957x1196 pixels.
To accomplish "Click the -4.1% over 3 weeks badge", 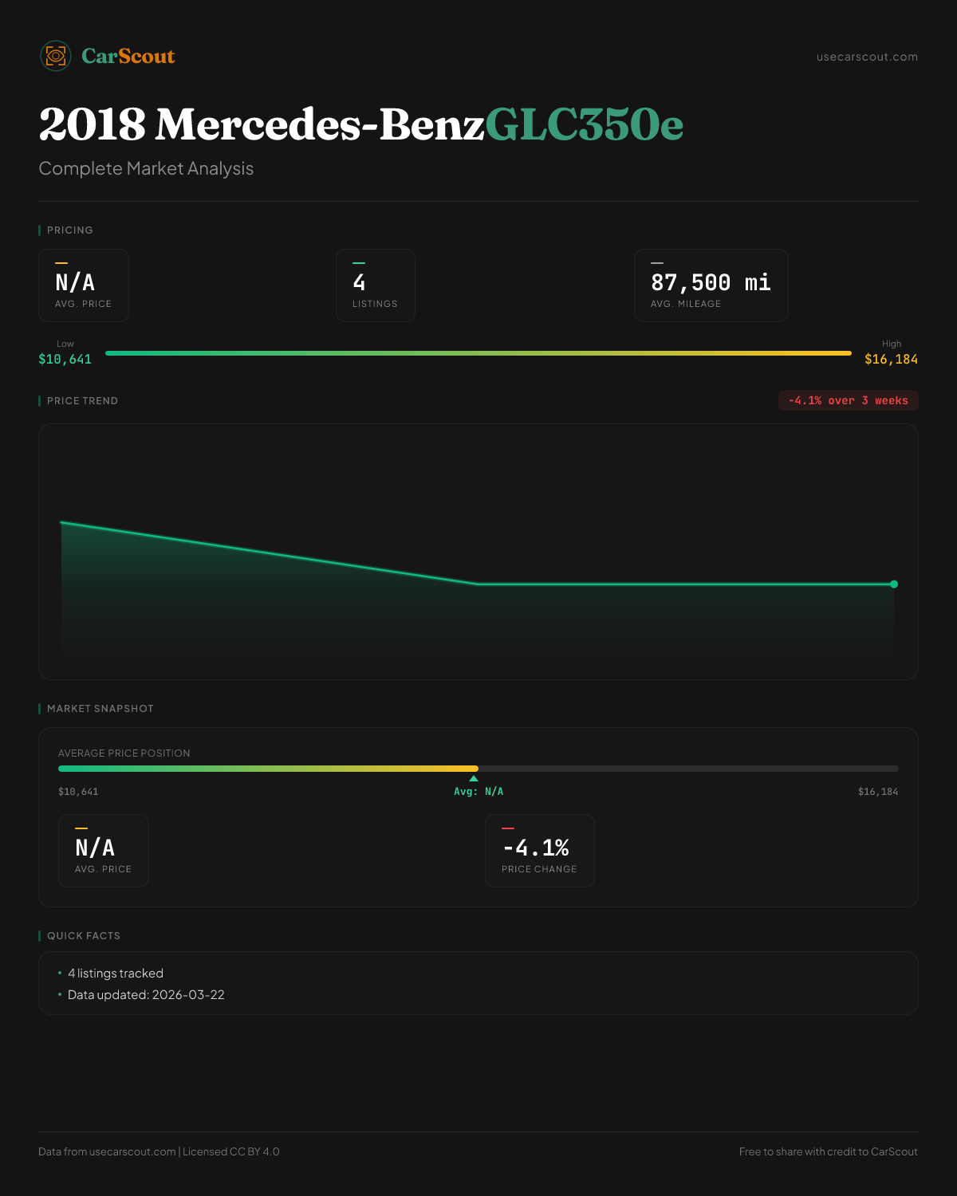I will pyautogui.click(x=848, y=400).
